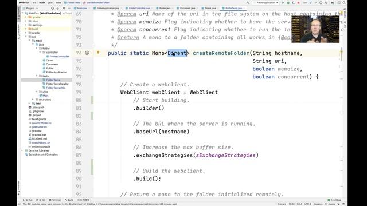
Task: Click the presenter webcam video thumbnail
Action: [x=315, y=29]
